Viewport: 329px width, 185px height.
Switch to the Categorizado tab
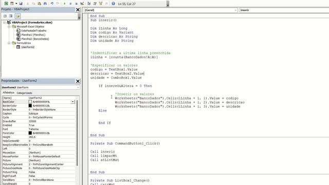pos(24,92)
